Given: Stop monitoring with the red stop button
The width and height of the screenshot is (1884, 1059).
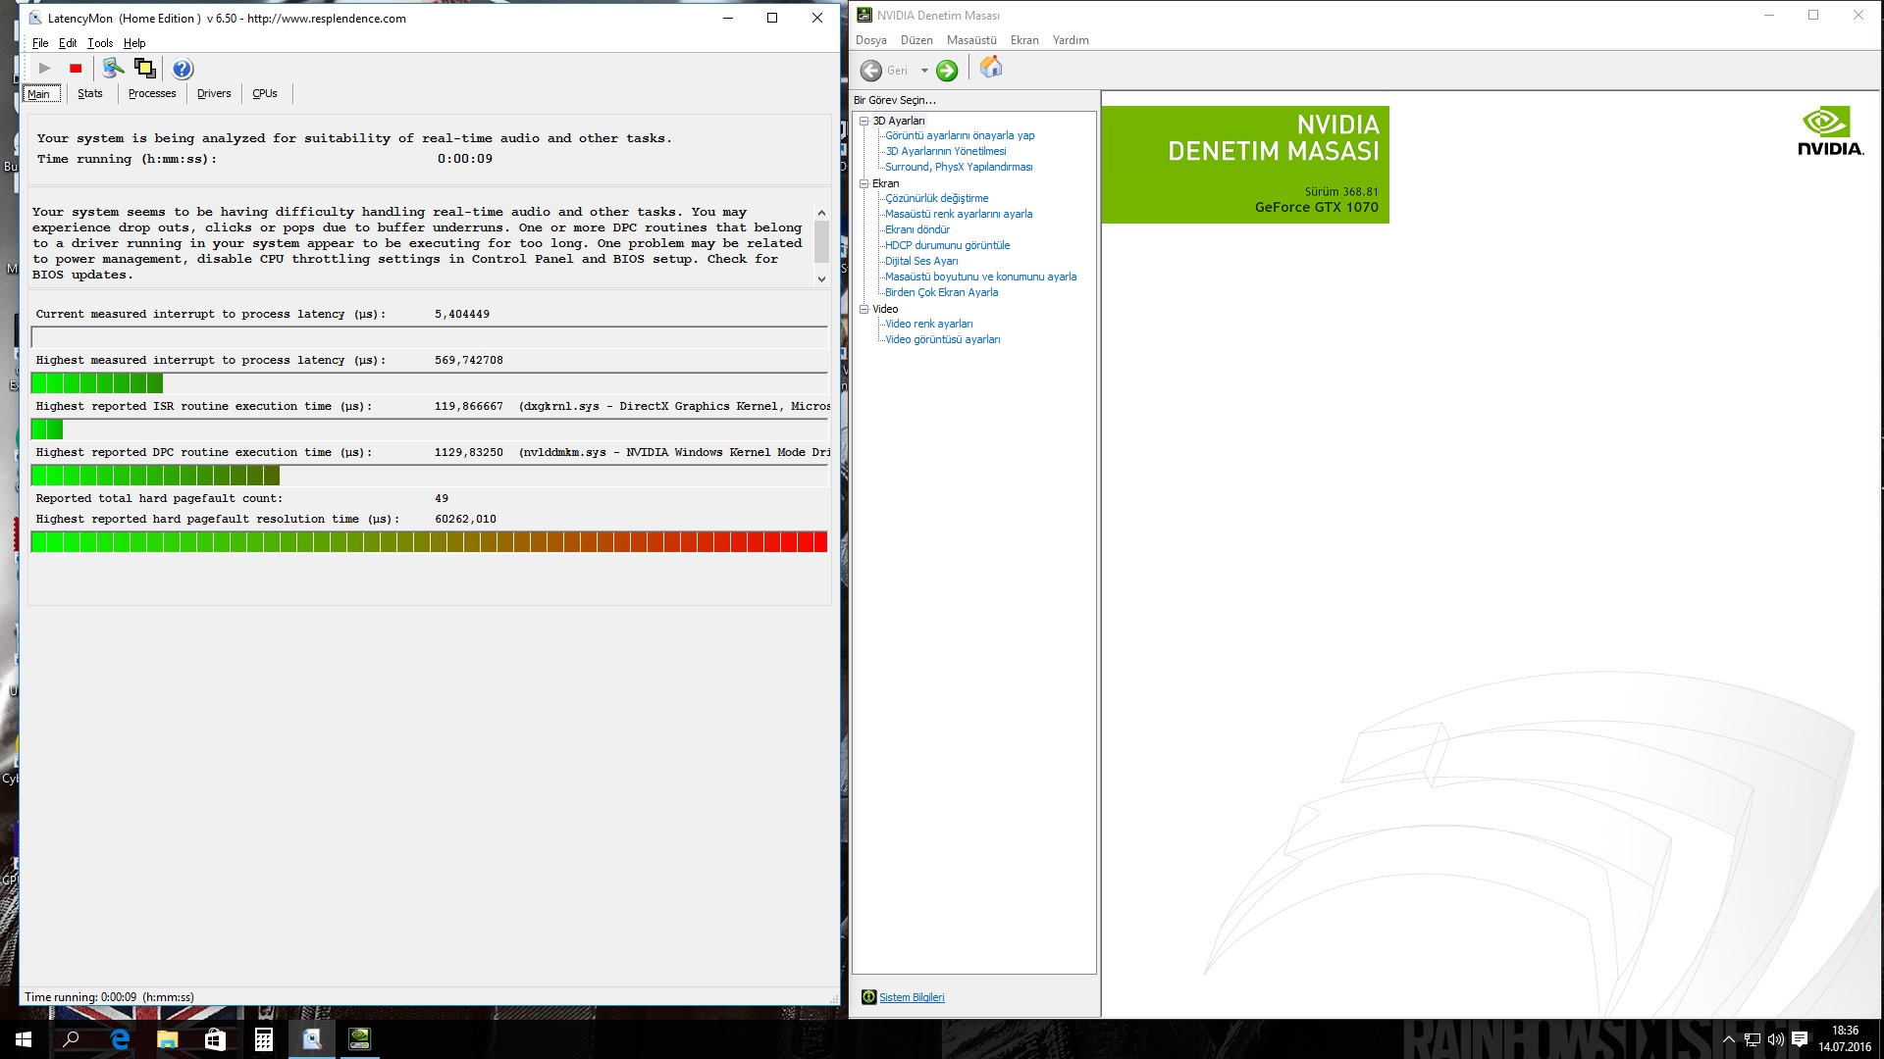Looking at the screenshot, I should pyautogui.click(x=76, y=69).
